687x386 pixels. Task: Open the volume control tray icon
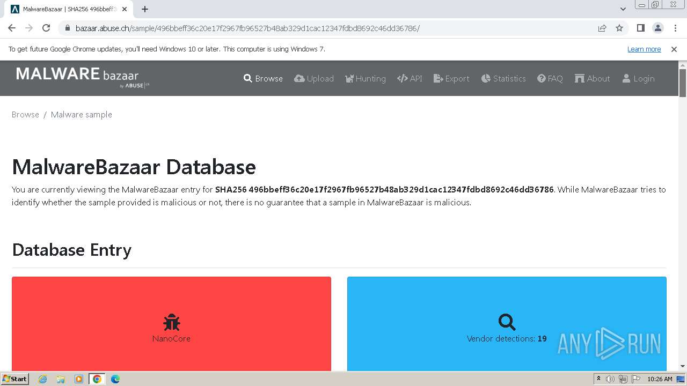click(x=610, y=379)
